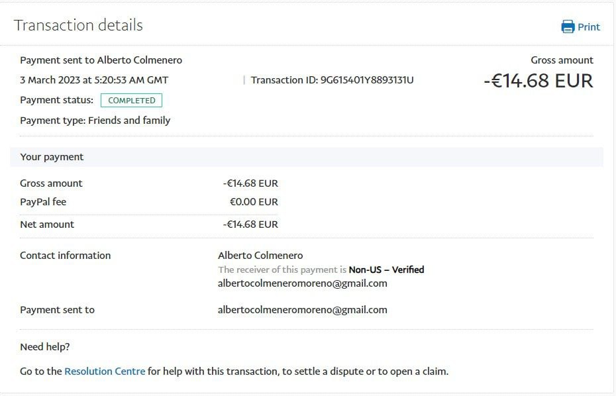Click the Contact information label
The image size is (616, 396).
click(x=65, y=256)
